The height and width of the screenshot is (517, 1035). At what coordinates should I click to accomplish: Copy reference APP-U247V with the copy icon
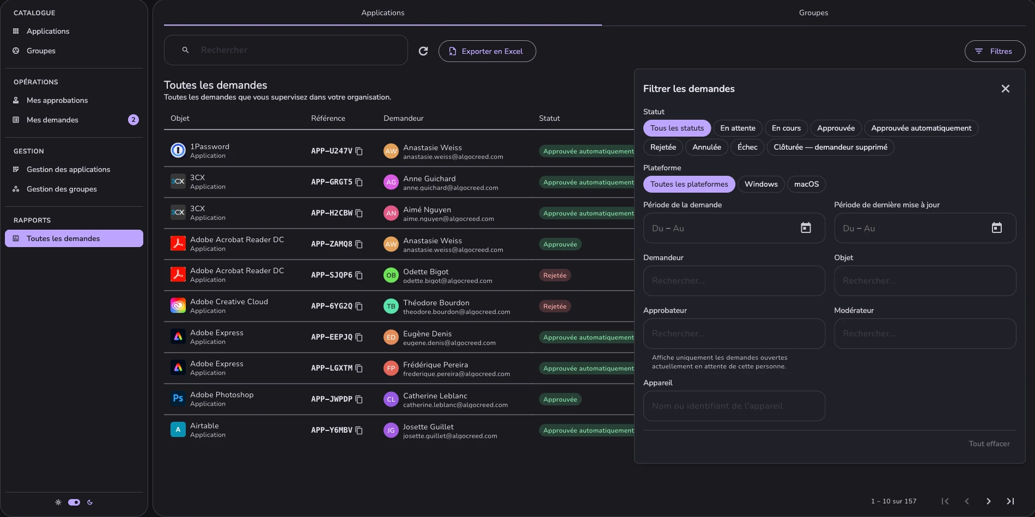(x=359, y=151)
